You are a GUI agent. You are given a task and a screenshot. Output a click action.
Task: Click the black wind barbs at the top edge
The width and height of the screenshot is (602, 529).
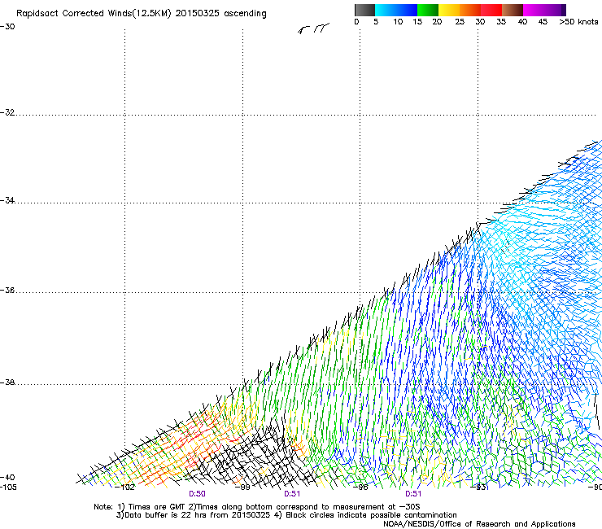314,28
